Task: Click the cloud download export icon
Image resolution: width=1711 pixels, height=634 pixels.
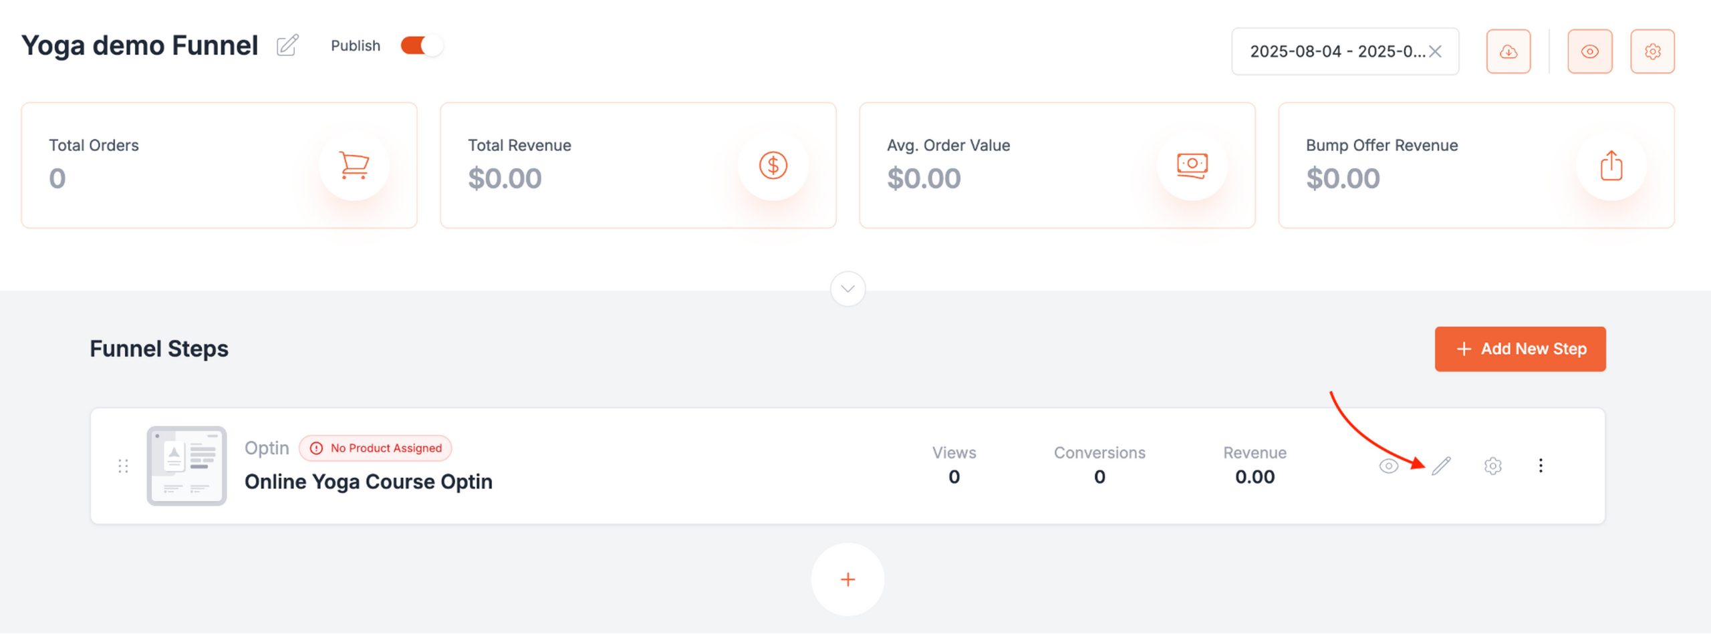Action: coord(1508,51)
